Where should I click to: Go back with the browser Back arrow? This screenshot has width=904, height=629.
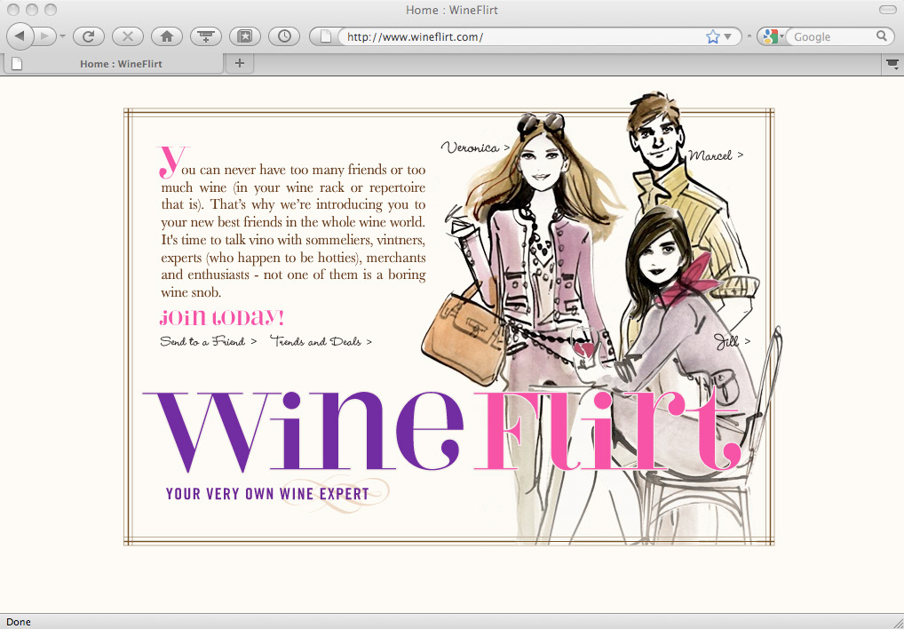click(19, 36)
